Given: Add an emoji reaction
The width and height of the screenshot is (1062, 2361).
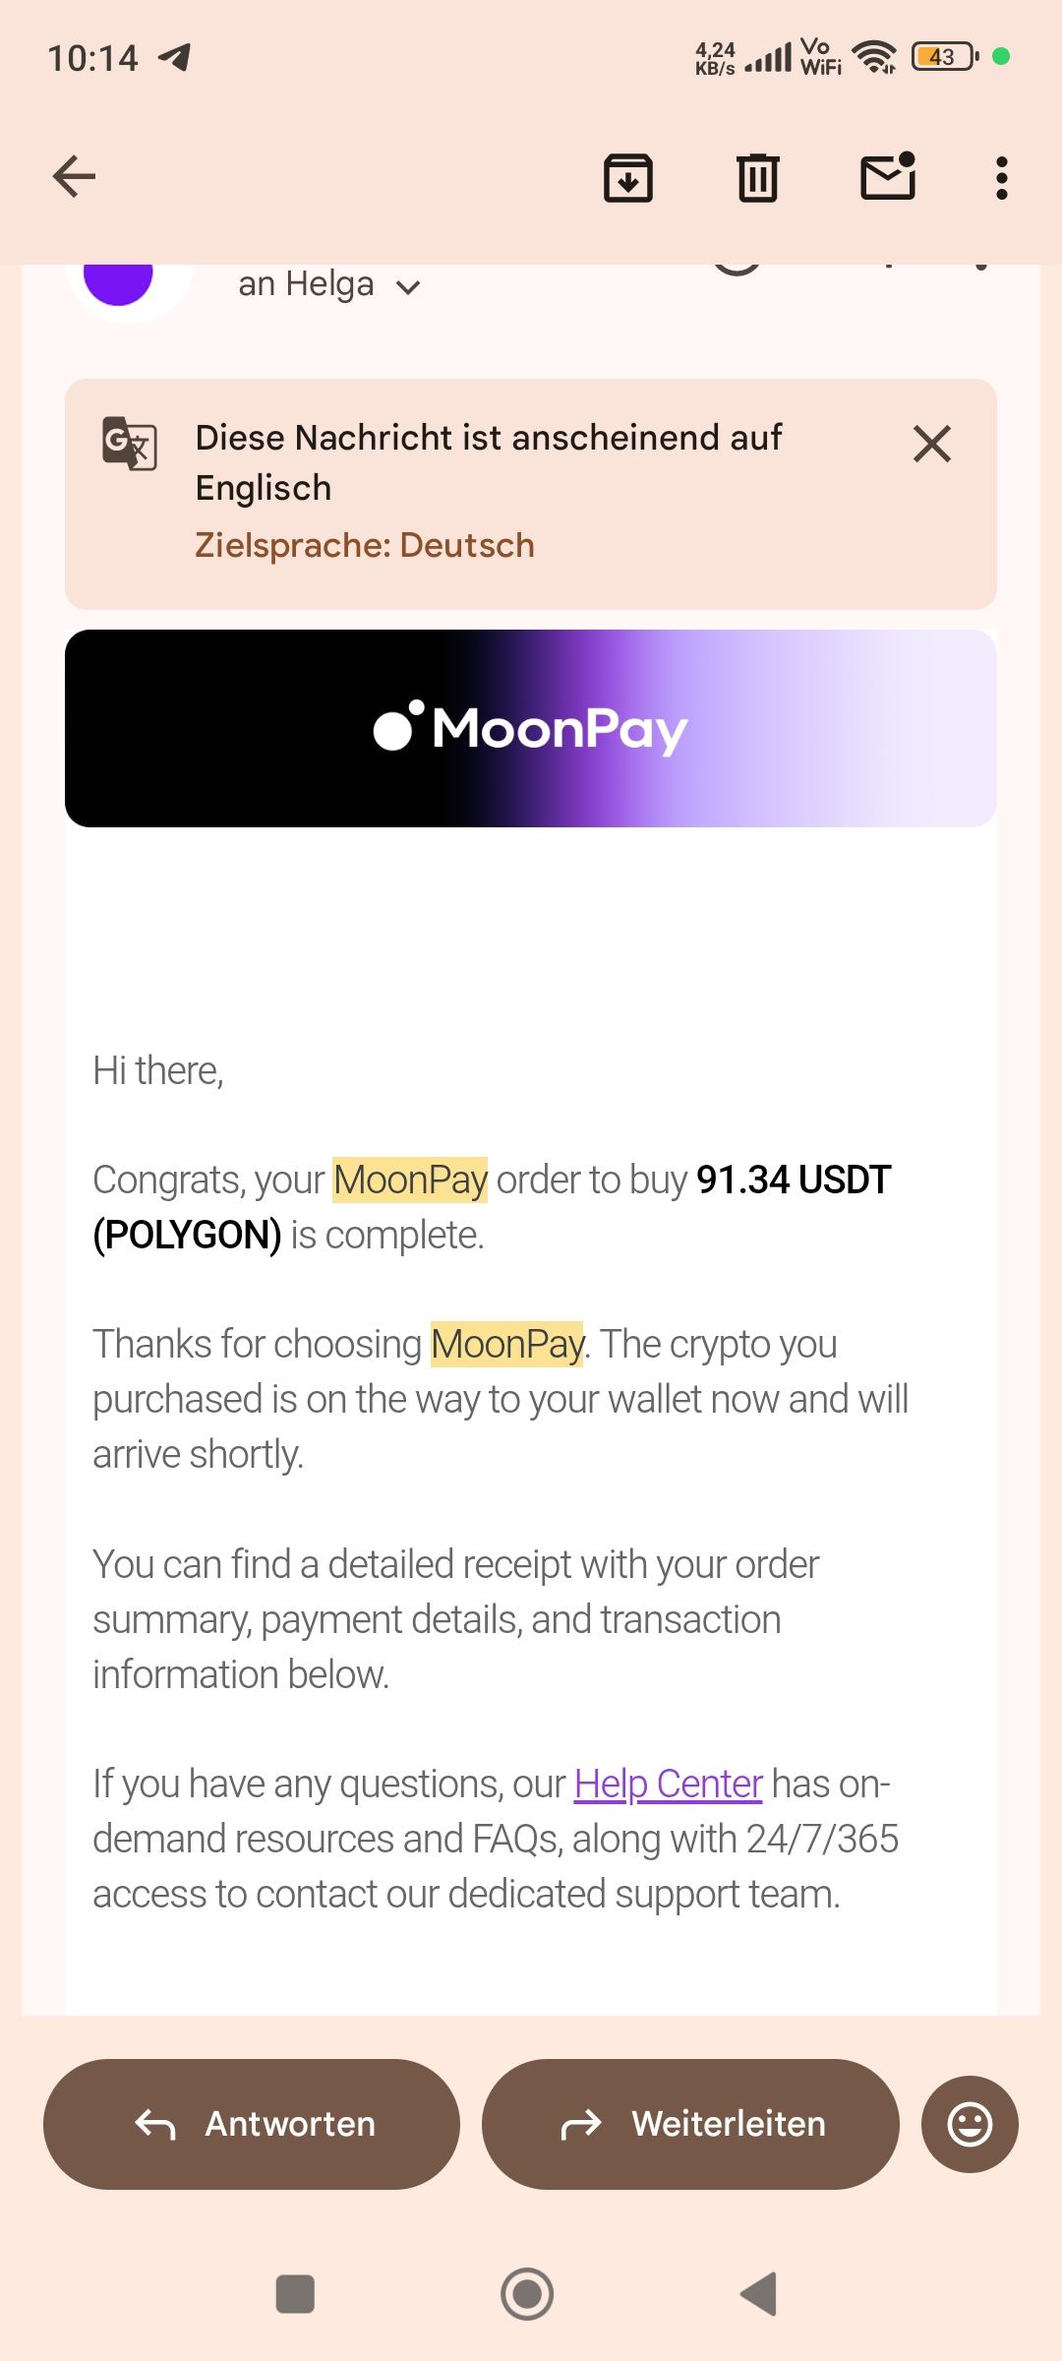Looking at the screenshot, I should (969, 2124).
